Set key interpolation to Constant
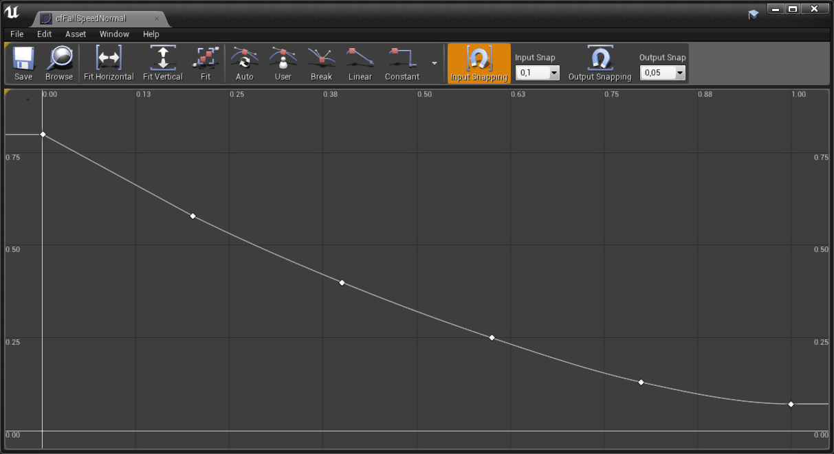The height and width of the screenshot is (454, 834). 402,64
